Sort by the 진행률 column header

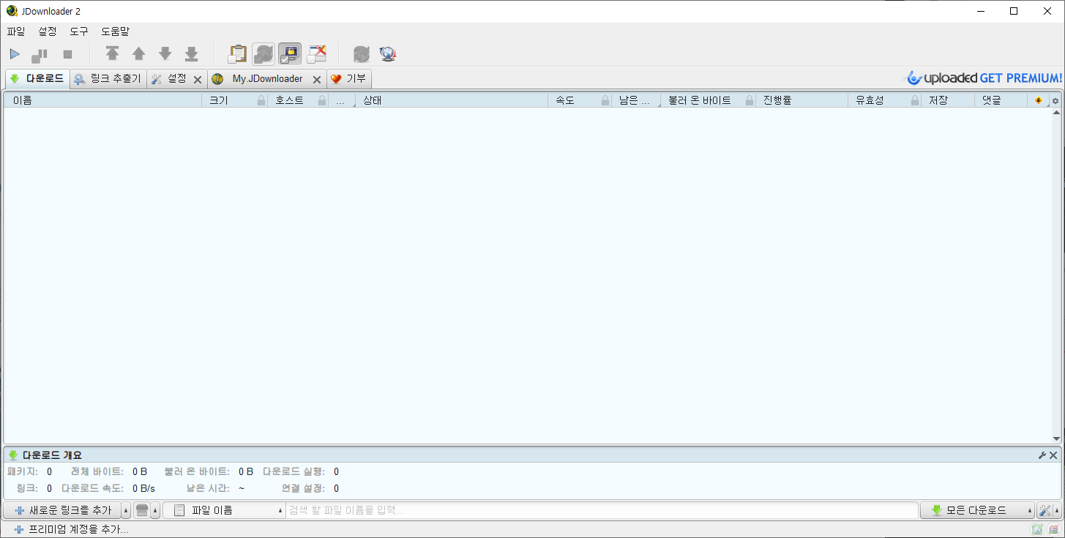[x=801, y=100]
